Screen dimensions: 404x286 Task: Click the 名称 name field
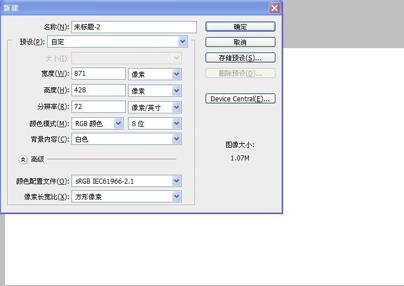pos(134,27)
